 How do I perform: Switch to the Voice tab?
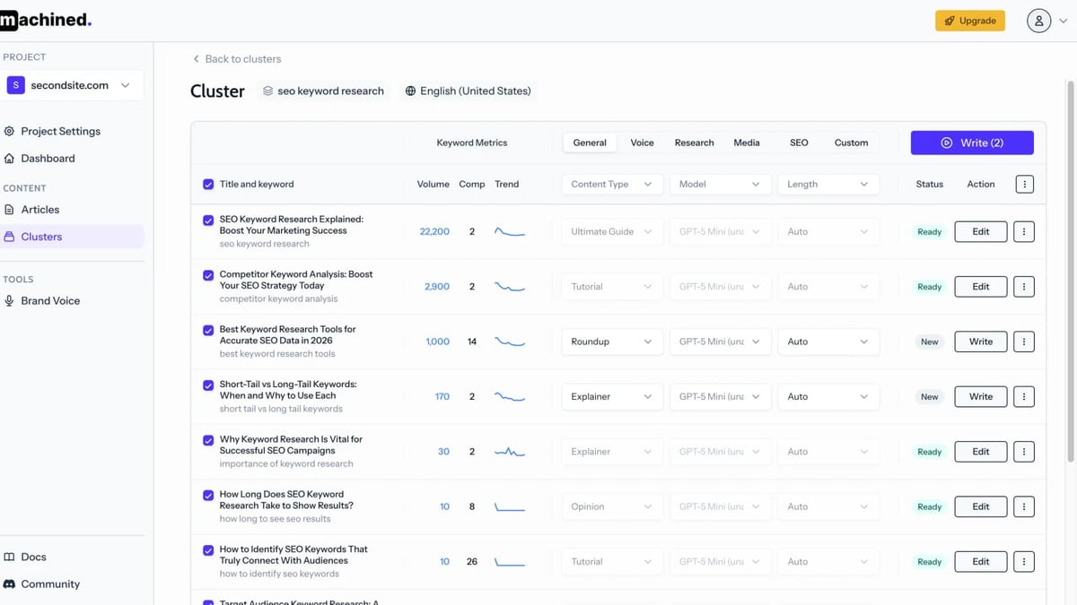(642, 143)
